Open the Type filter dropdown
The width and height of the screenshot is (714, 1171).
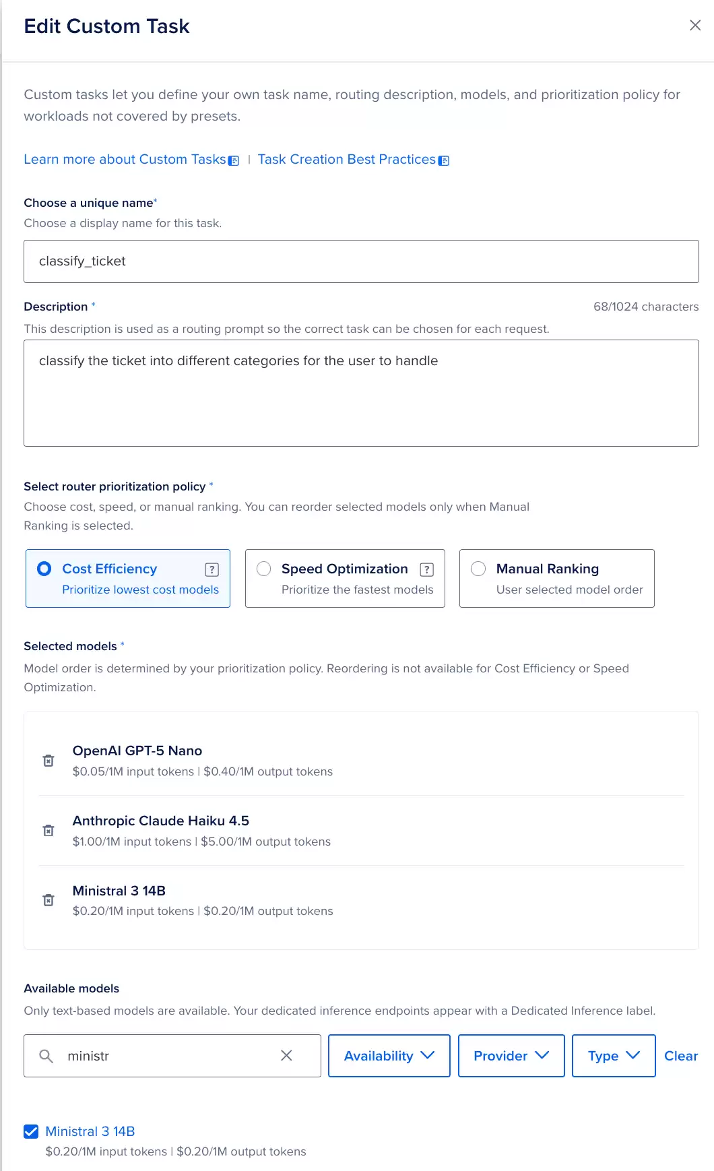[614, 1056]
